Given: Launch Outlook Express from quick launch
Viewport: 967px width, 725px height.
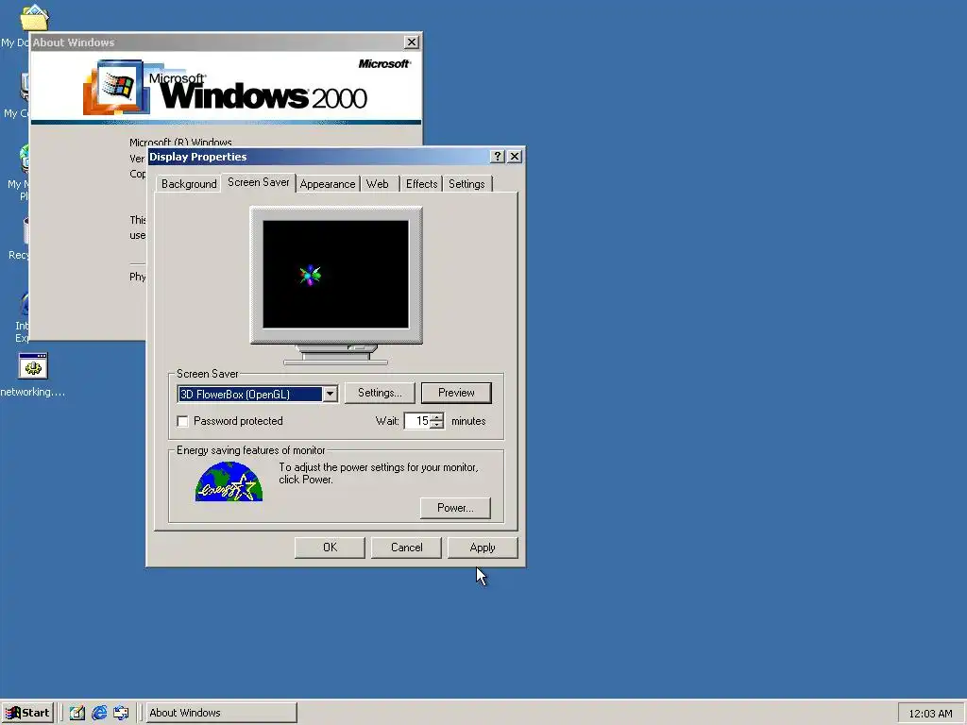Looking at the screenshot, I should tap(121, 713).
